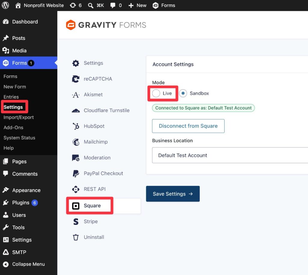This screenshot has height=275, width=308.
Task: Click the Collapse Menu arrow icon
Action: (x=6, y=264)
